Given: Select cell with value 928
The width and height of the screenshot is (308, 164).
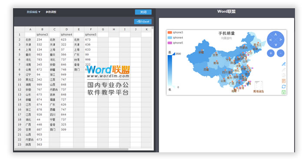Looking at the screenshot, I should (x=42, y=115).
